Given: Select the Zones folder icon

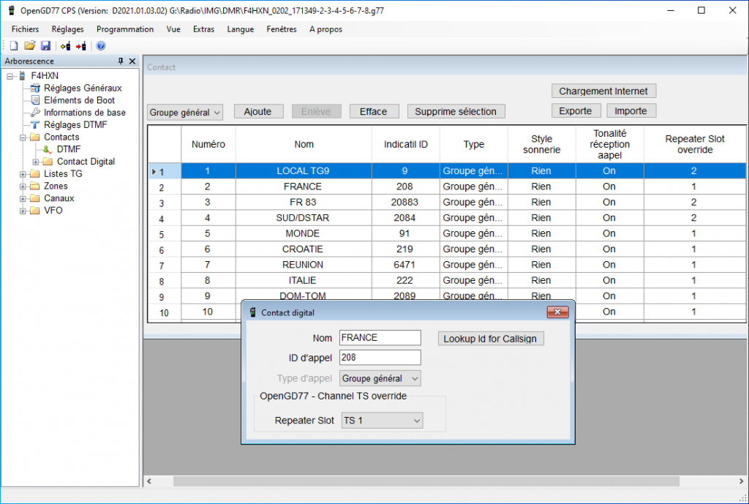Looking at the screenshot, I should tap(35, 186).
